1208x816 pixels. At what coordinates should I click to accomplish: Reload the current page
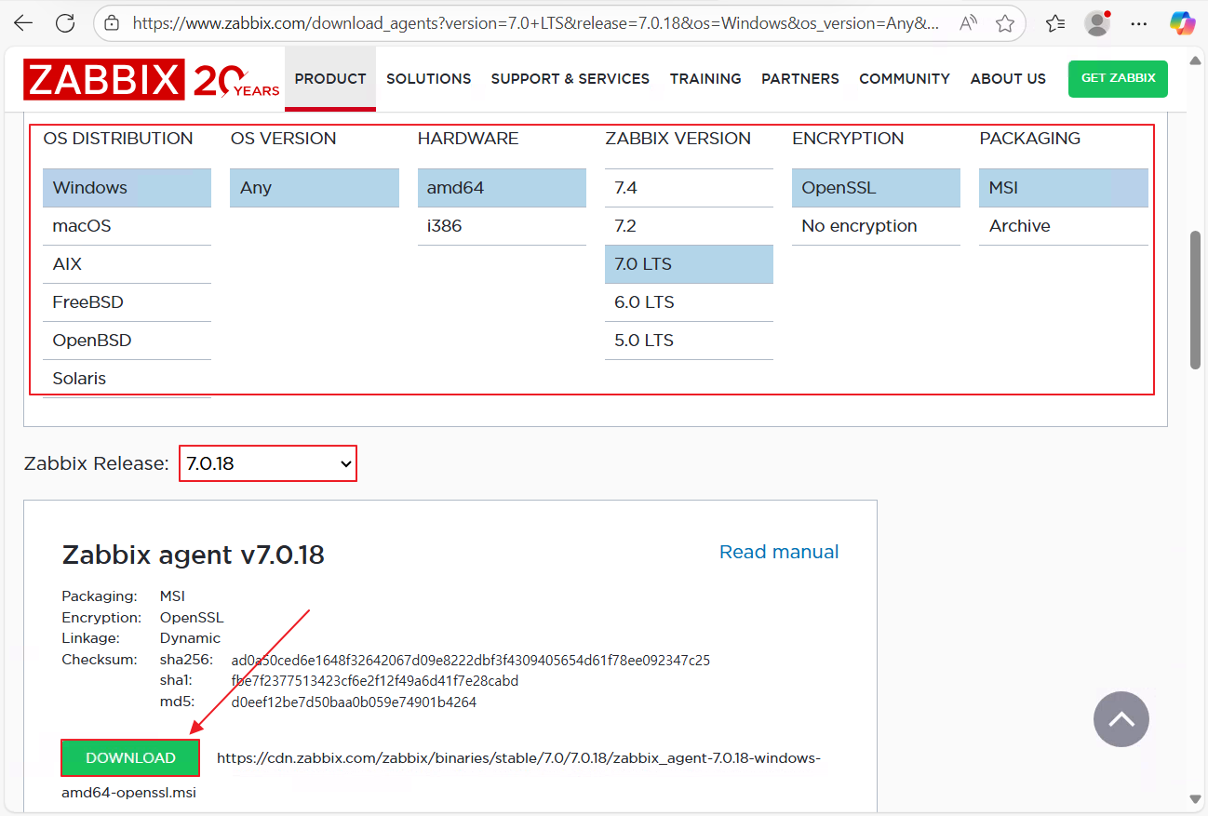pyautogui.click(x=64, y=23)
